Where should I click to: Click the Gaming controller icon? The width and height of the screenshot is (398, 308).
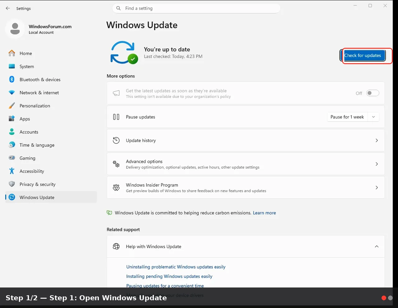tap(12, 158)
